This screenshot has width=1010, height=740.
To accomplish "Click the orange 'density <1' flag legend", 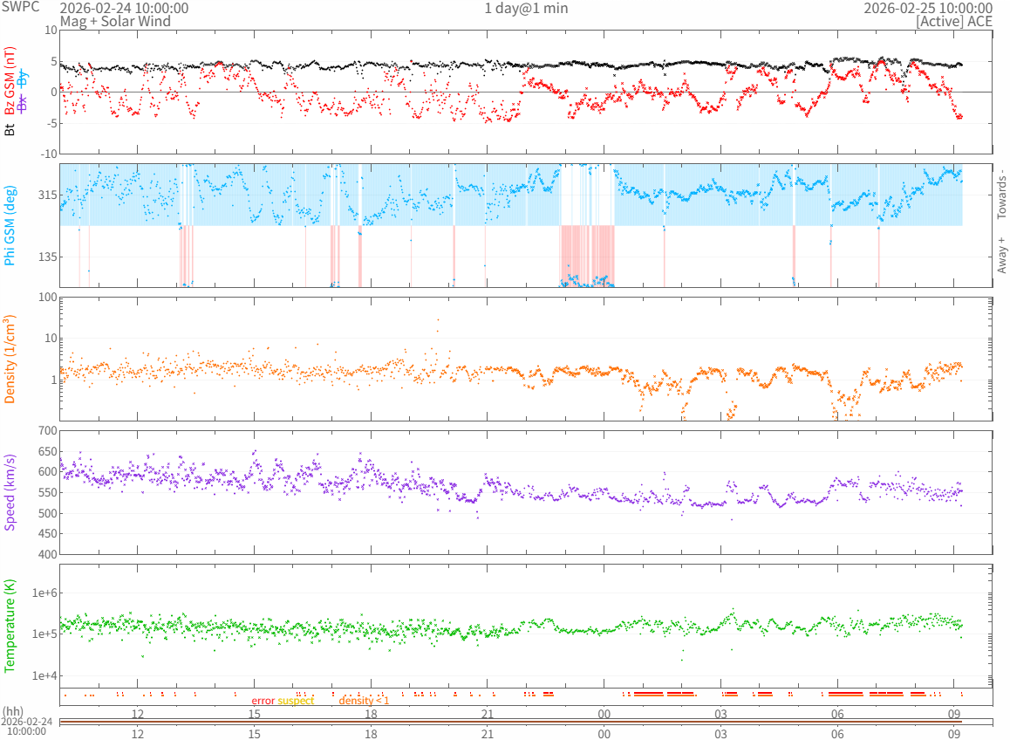I will pos(365,701).
